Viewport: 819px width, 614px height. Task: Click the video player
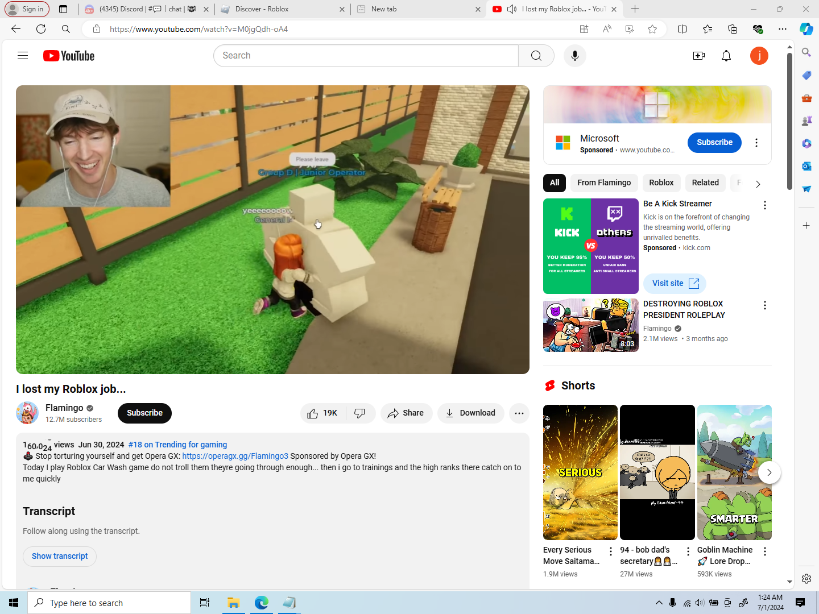[272, 230]
